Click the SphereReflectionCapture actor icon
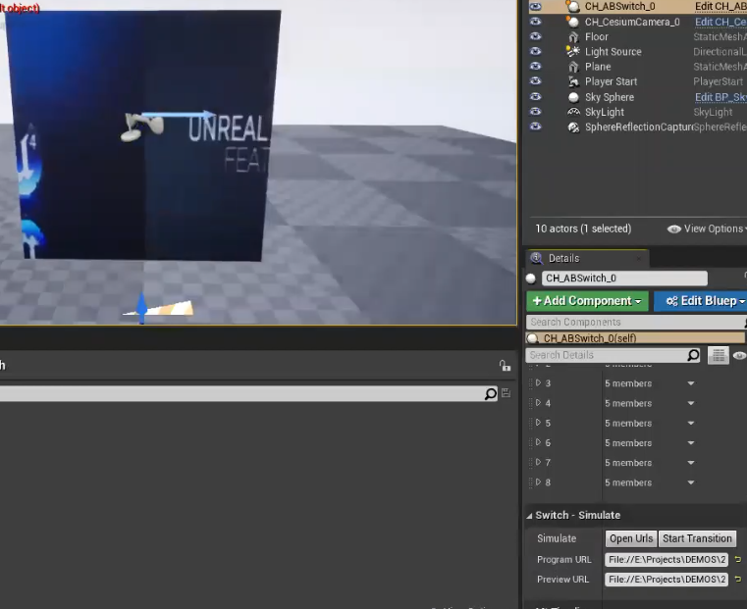The image size is (747, 609). [x=573, y=127]
